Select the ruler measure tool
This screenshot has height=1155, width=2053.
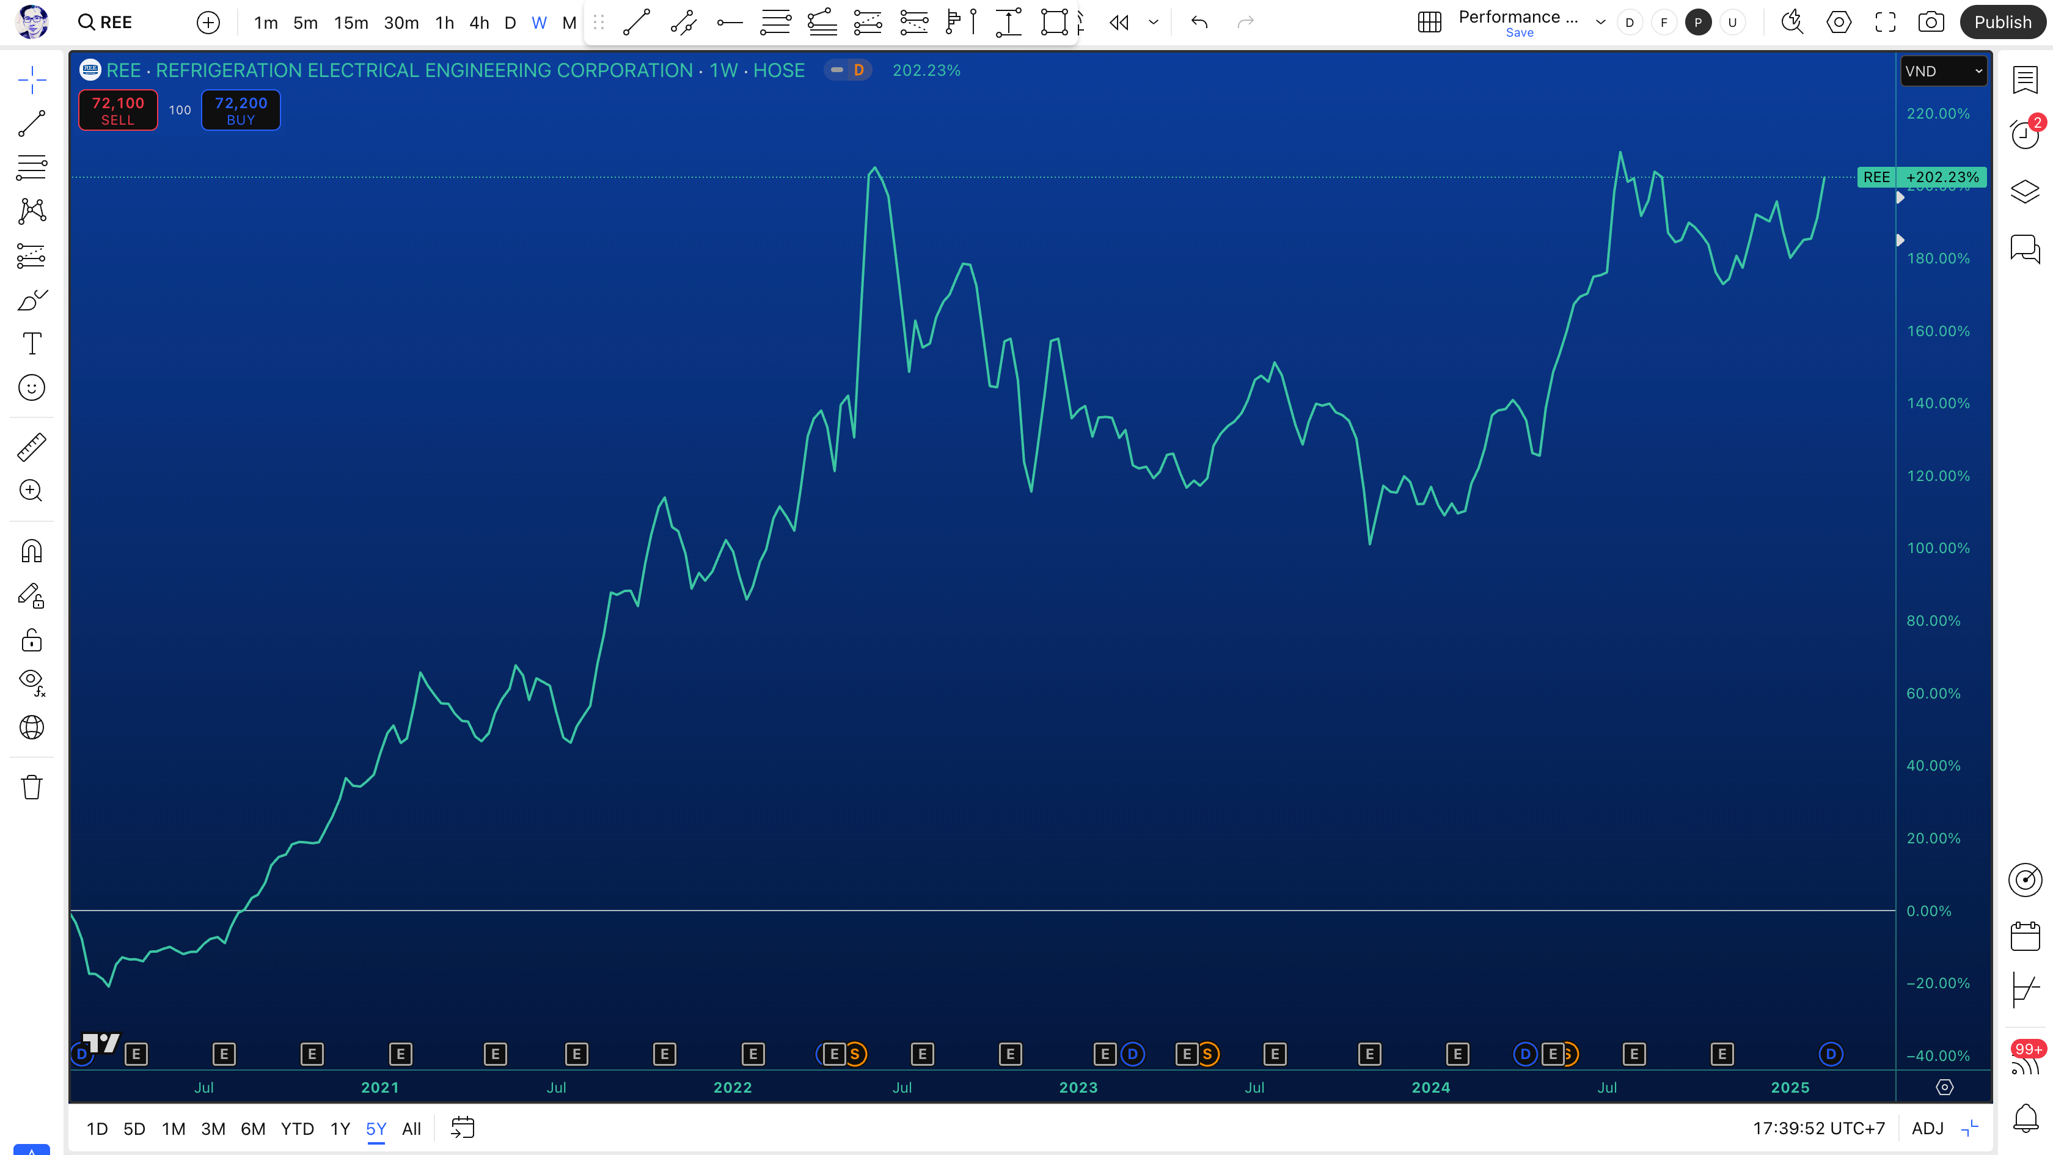coord(32,447)
